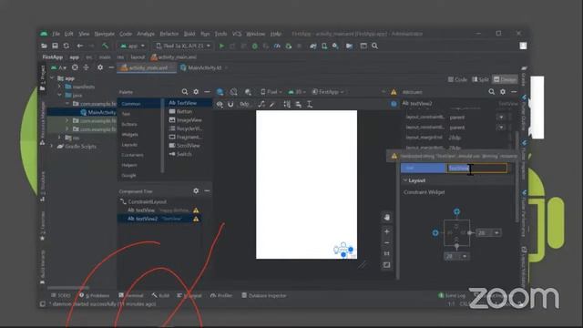The height and width of the screenshot is (328, 583).
Task: Zoom out with the minus icon on canvas
Action: 386,243
